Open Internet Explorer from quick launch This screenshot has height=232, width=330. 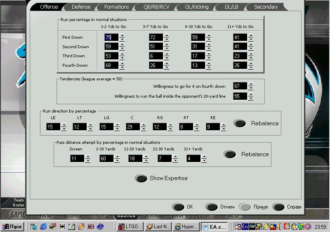[43, 227]
